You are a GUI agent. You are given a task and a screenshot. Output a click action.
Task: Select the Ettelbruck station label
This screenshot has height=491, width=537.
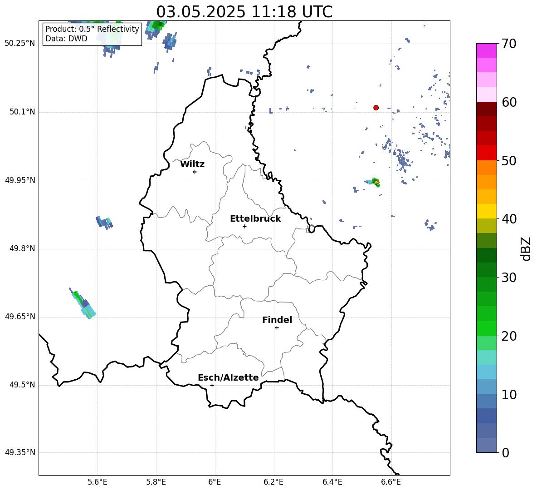(x=255, y=219)
